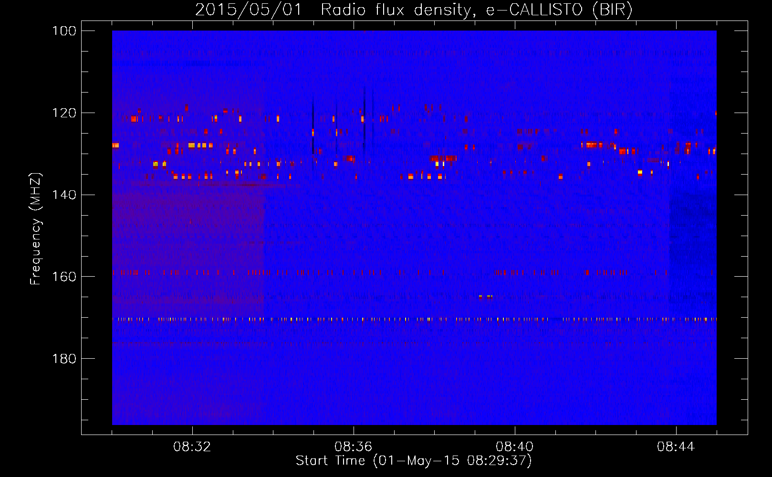Image resolution: width=772 pixels, height=477 pixels.
Task: Click the plot title '2015/05/01 Radio flux density'
Action: coord(414,10)
